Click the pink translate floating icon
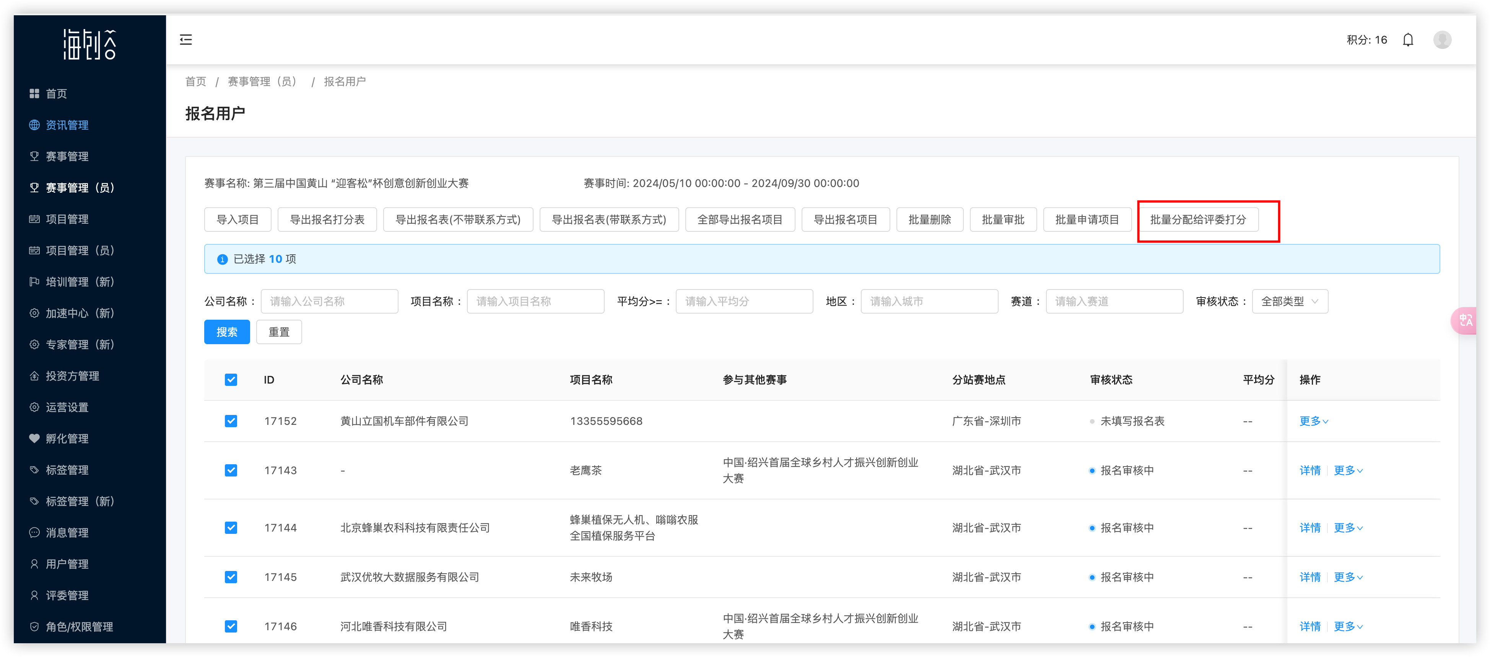The width and height of the screenshot is (1490, 657). click(x=1469, y=320)
